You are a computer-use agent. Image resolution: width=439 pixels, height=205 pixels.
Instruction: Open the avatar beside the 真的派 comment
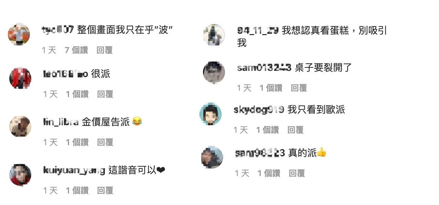click(212, 158)
